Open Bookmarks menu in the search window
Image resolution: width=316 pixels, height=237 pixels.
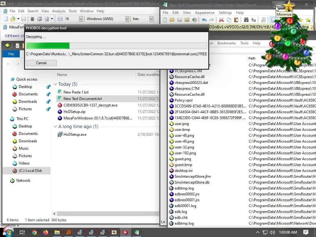pos(227,43)
